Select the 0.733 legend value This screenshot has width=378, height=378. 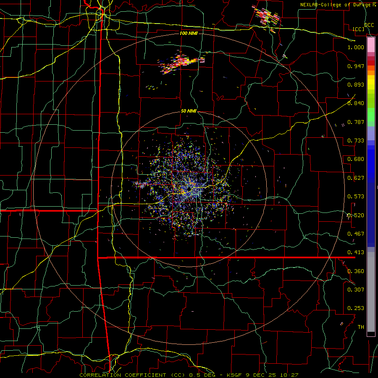point(356,141)
